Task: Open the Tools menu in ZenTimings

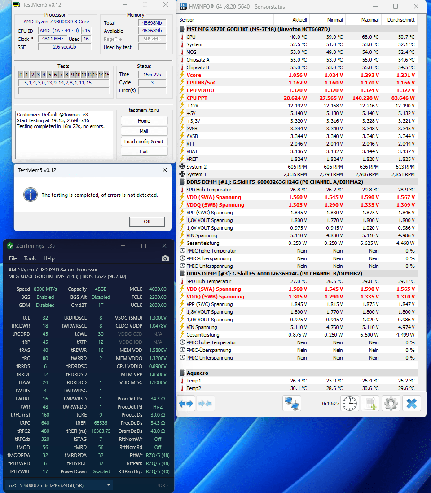Action: tap(30, 258)
